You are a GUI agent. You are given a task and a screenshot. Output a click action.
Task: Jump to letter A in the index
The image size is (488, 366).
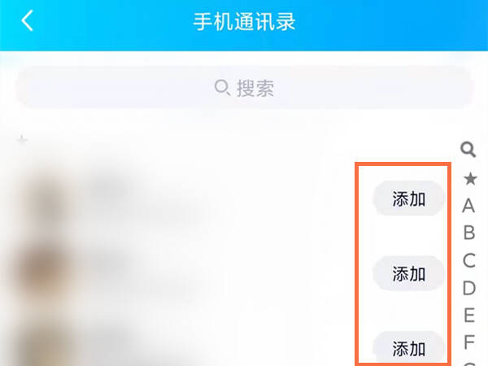click(468, 206)
